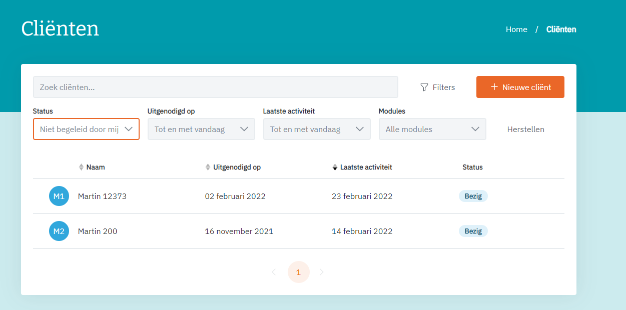Click Herstellen to reset filters
This screenshot has width=626, height=310.
pyautogui.click(x=526, y=129)
